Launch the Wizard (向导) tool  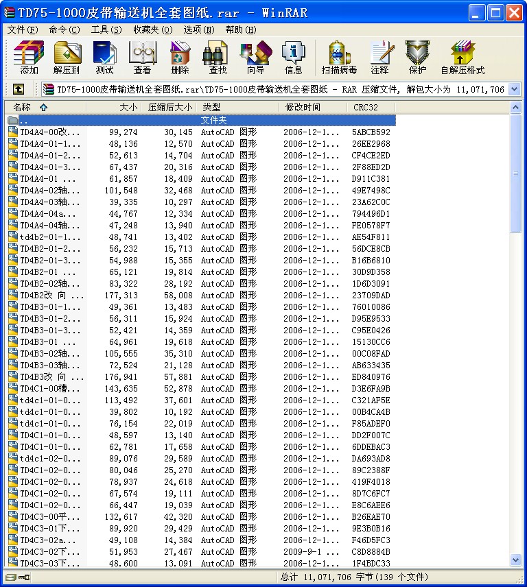(255, 57)
